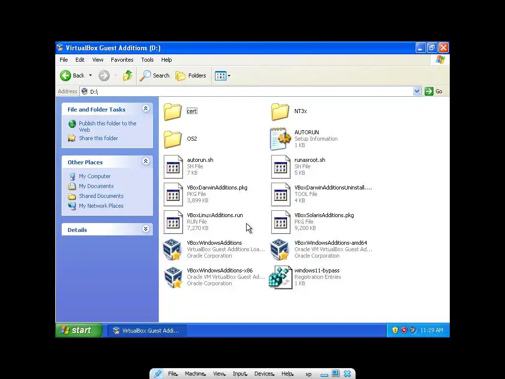
Task: Select VBoxWindowsAdditions-amd64 installer icon
Action: pos(280,249)
